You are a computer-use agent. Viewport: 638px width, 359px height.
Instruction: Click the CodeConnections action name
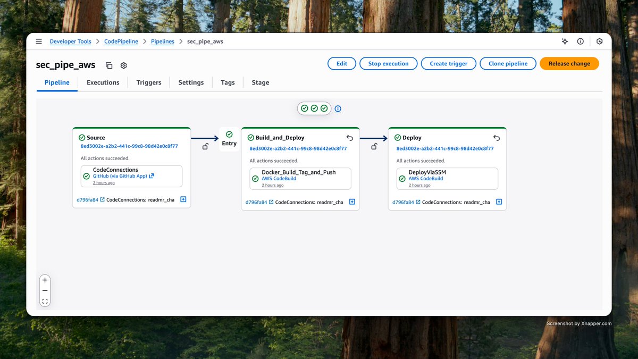(x=115, y=170)
